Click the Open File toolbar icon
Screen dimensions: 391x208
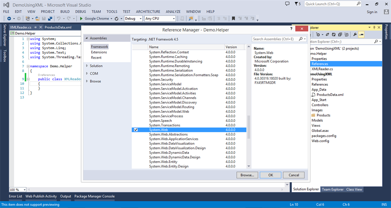[37, 19]
